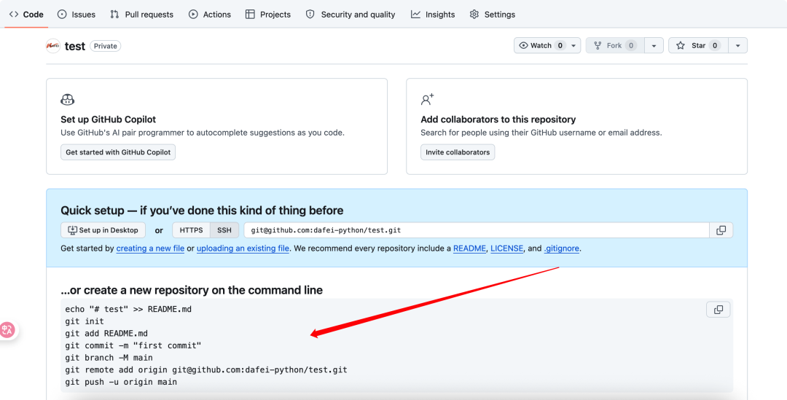Viewport: 787px width, 400px height.
Task: Open the LICENSE link
Action: (507, 248)
